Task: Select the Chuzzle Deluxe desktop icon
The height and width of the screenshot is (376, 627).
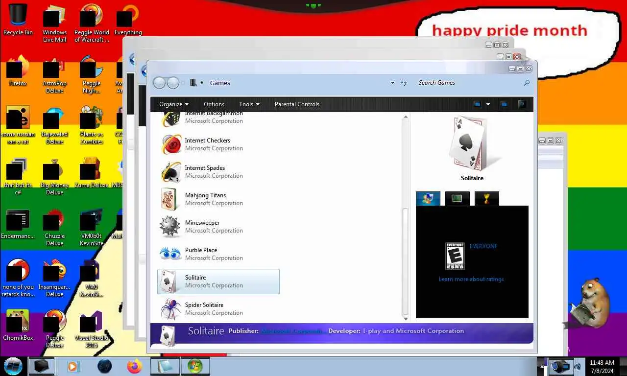Action: pyautogui.click(x=54, y=228)
